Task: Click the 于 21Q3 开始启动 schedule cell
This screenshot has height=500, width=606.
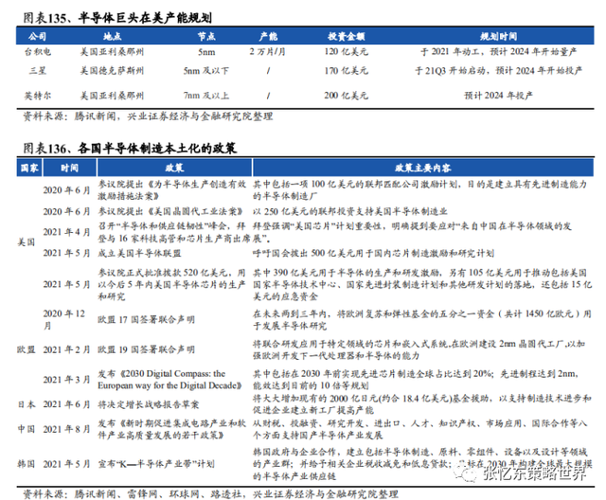Action: click(498, 71)
